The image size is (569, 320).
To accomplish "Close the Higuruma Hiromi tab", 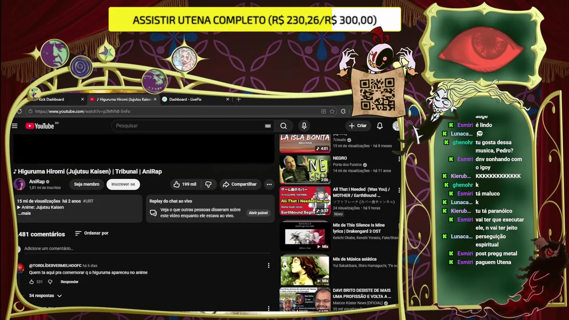I will 155,99.
